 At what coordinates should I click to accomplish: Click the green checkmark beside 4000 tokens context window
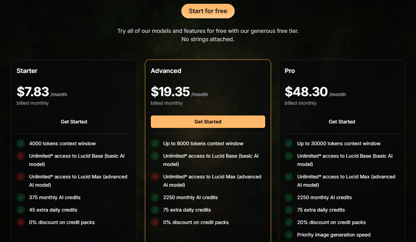click(x=20, y=143)
